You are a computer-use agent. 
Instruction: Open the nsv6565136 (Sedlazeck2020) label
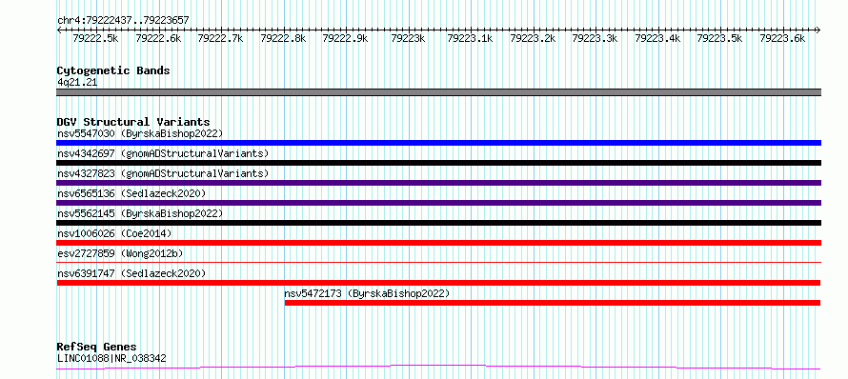point(131,193)
